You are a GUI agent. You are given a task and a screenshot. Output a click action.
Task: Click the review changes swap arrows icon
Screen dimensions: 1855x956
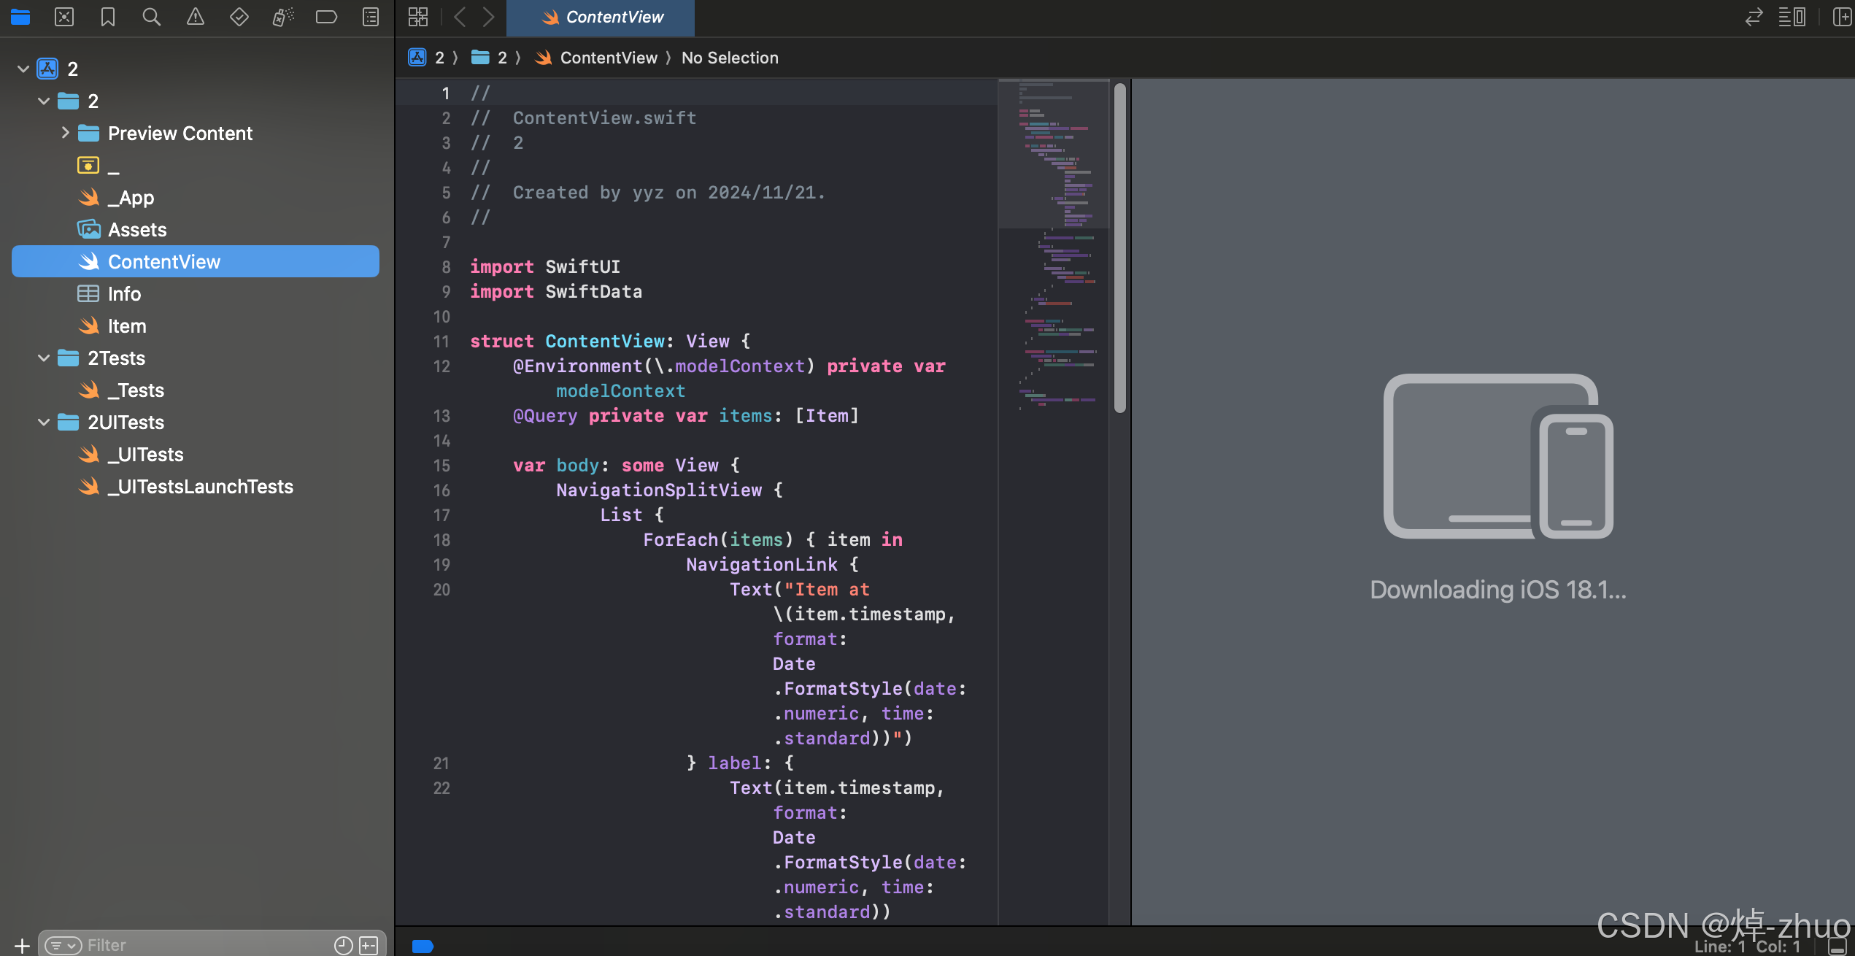click(1754, 17)
